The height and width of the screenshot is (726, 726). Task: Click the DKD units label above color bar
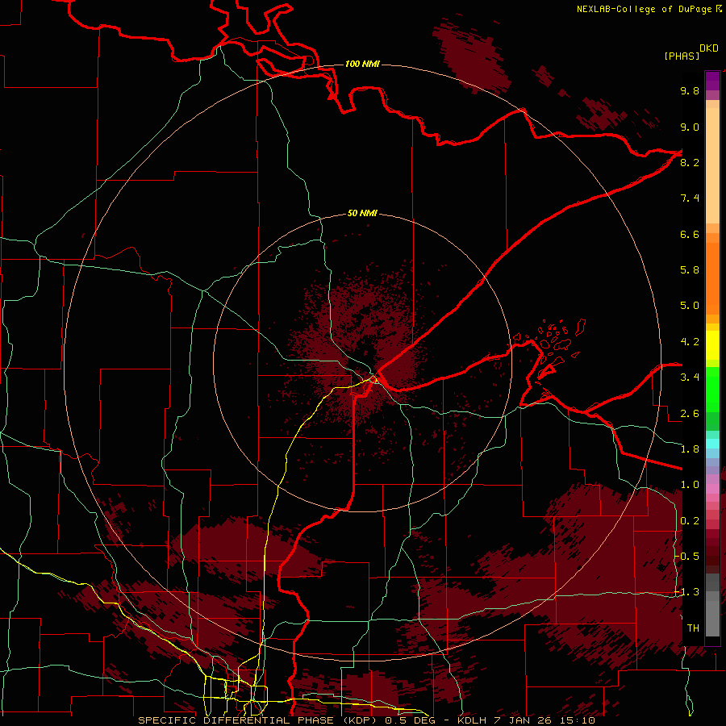coord(709,48)
